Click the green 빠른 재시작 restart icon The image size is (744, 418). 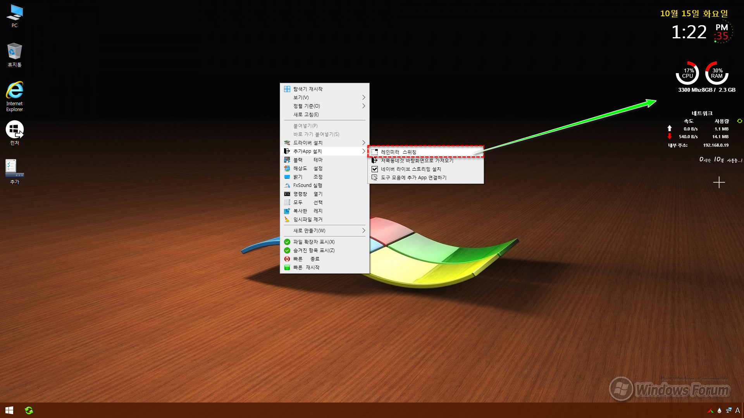tap(287, 267)
